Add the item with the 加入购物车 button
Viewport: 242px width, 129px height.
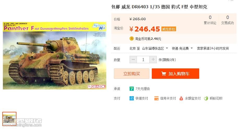tap(176, 74)
